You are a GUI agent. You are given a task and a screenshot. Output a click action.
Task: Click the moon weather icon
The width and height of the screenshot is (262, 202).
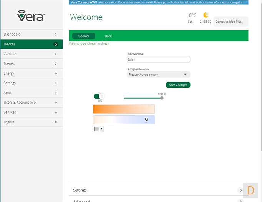coord(206,15)
